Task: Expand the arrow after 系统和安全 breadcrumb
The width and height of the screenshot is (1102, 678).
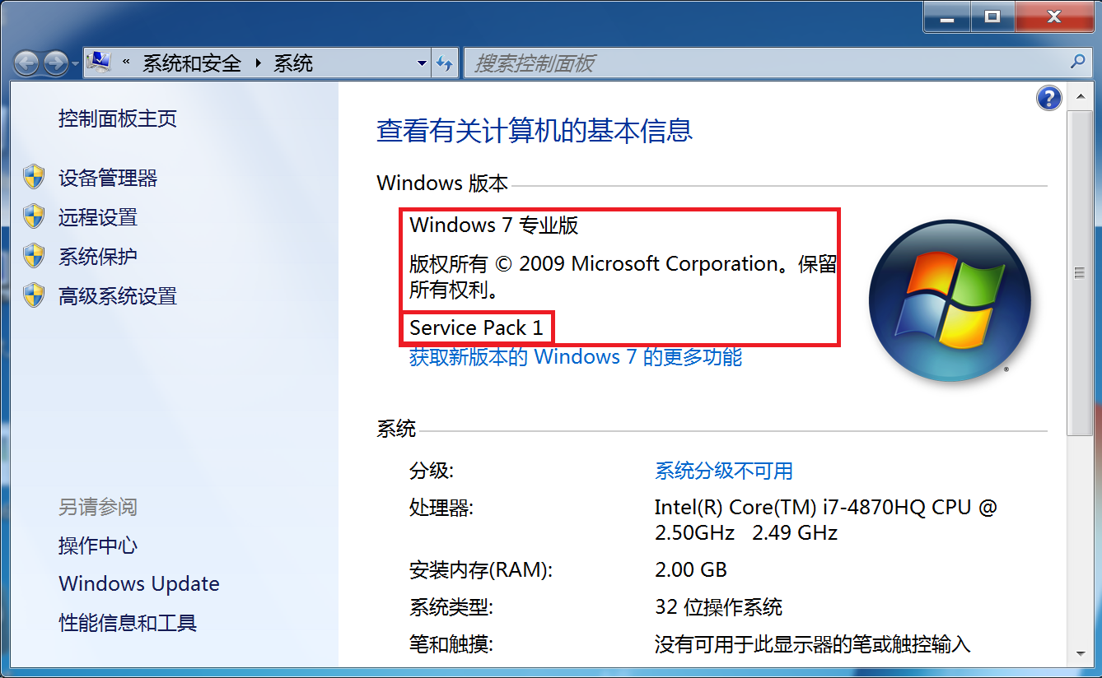Action: pyautogui.click(x=258, y=63)
